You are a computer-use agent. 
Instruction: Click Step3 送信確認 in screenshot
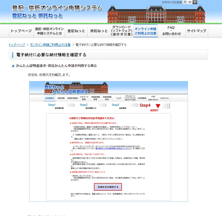[119, 106]
